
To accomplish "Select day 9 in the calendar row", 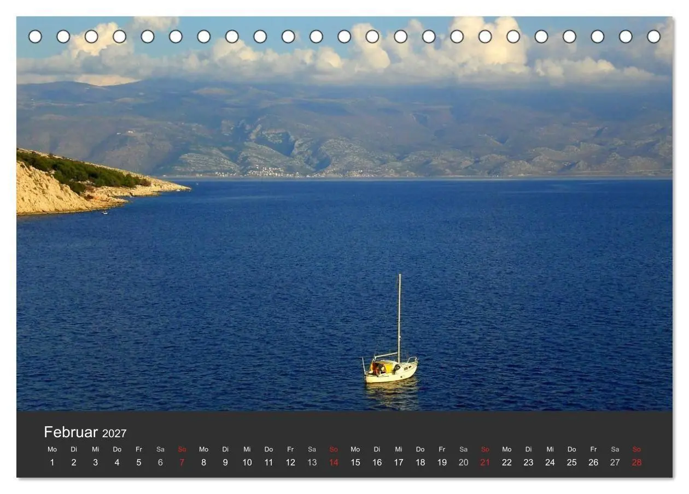I will tap(225, 462).
